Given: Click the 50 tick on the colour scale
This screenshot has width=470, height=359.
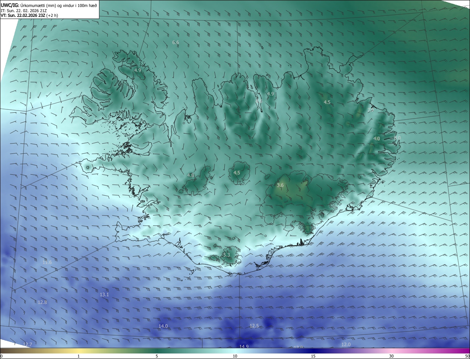Looking at the screenshot, I should click(467, 356).
